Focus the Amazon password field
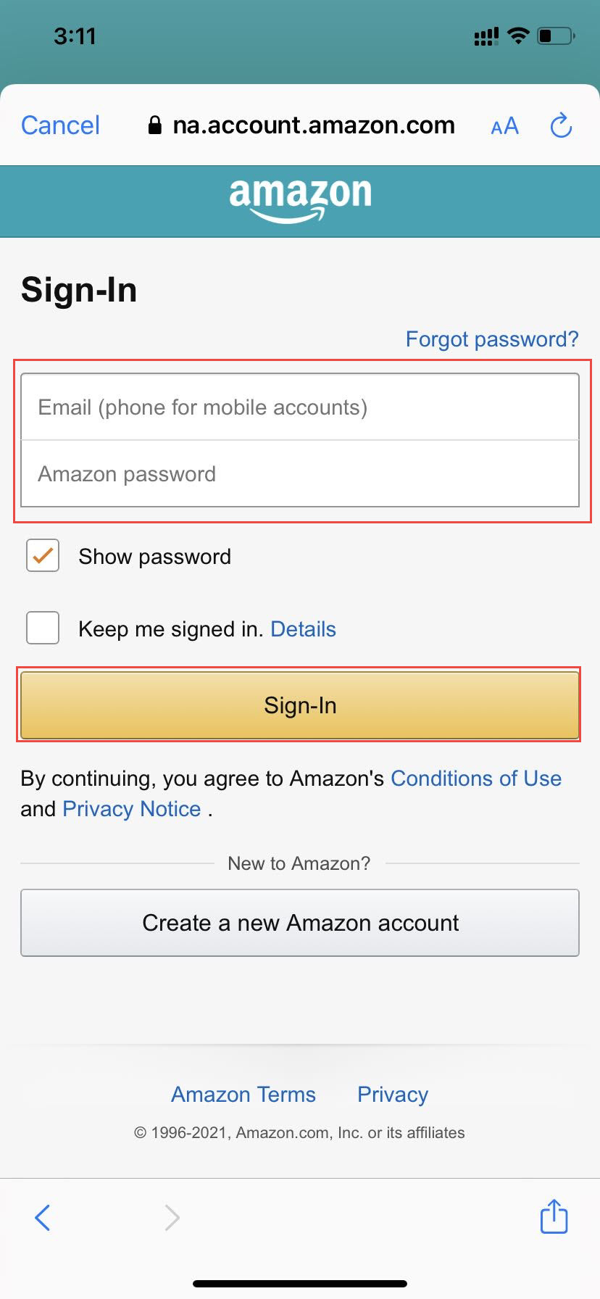Image resolution: width=600 pixels, height=1299 pixels. 300,473
